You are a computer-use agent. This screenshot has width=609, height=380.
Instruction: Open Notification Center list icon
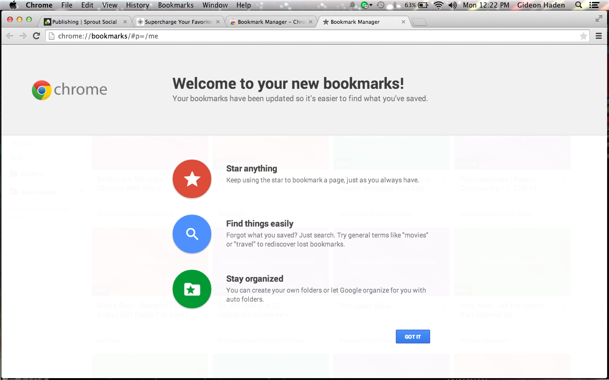594,5
